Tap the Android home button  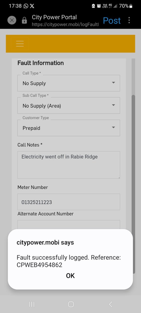pyautogui.click(x=71, y=304)
